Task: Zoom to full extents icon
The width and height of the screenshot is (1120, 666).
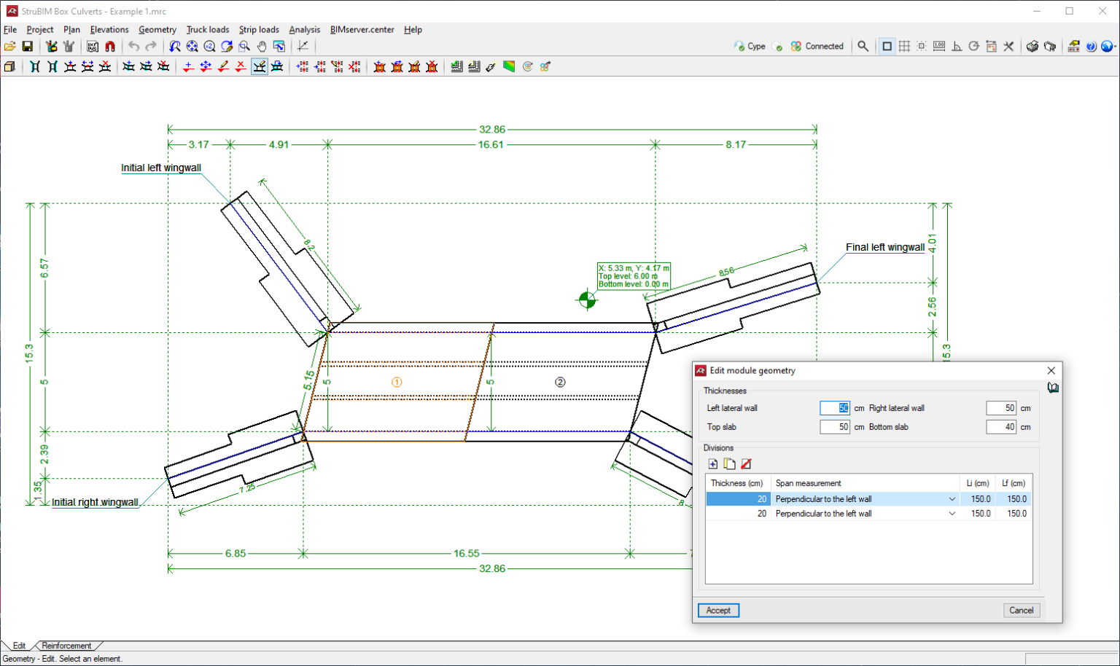Action: point(192,46)
